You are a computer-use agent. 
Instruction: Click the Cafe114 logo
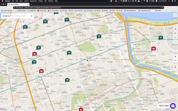pos(6,16)
